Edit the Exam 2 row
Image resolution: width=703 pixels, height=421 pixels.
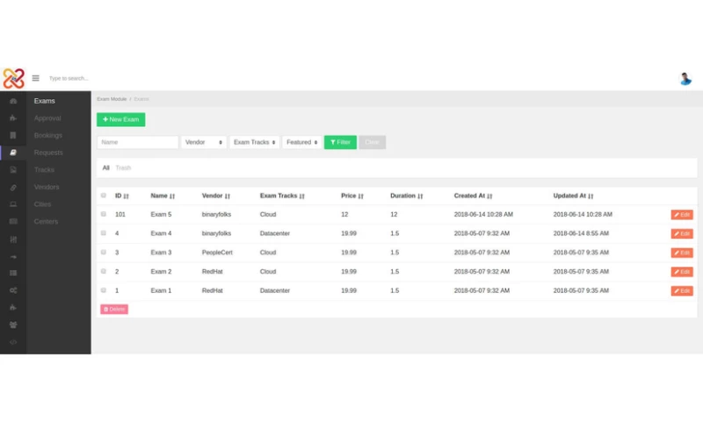(x=682, y=272)
